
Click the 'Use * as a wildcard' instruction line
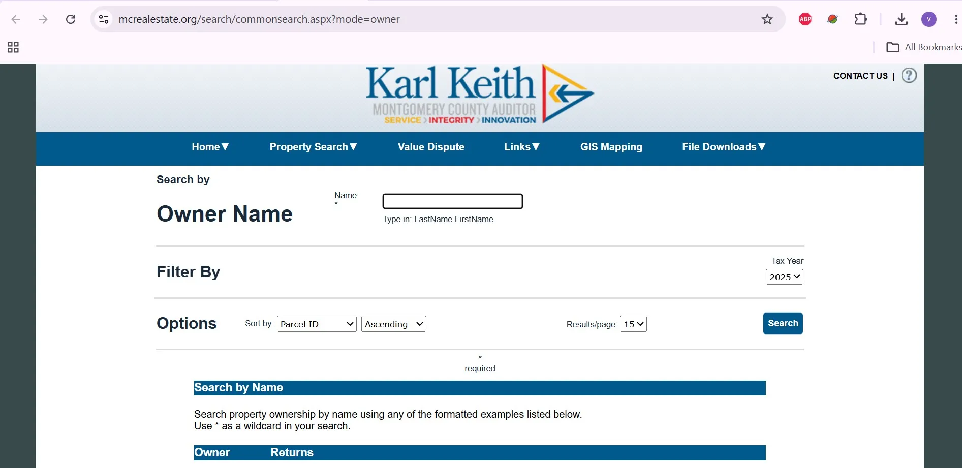tap(272, 426)
